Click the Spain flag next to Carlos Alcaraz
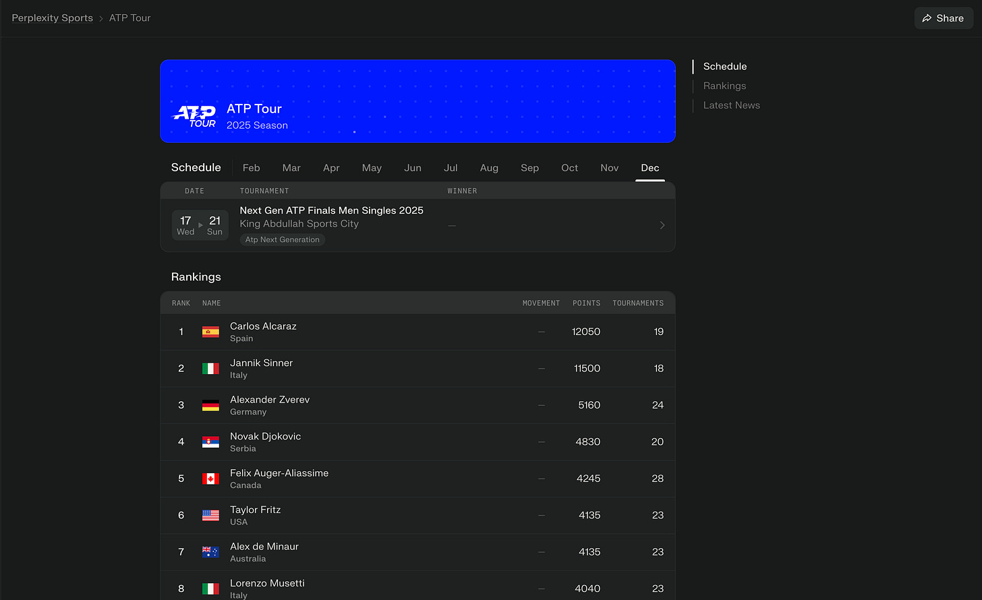Image resolution: width=982 pixels, height=600 pixels. point(210,332)
